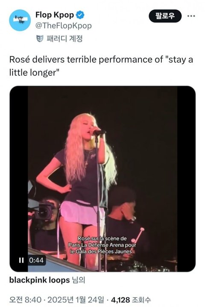Open the Flop Kpop profile avatar
205x307 pixels.
click(20, 21)
